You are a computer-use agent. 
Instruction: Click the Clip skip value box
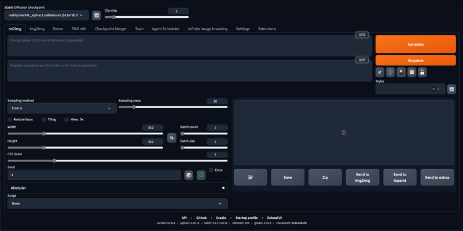pos(178,11)
